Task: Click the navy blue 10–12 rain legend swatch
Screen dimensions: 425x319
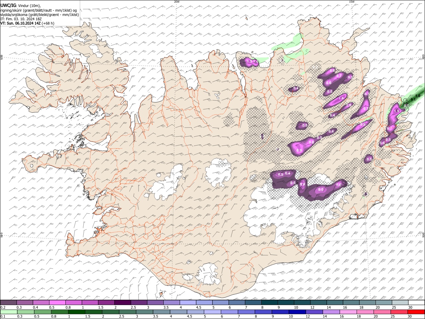Action: (x=297, y=312)
